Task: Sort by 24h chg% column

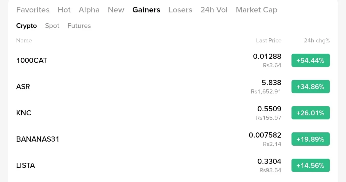Action: click(317, 41)
